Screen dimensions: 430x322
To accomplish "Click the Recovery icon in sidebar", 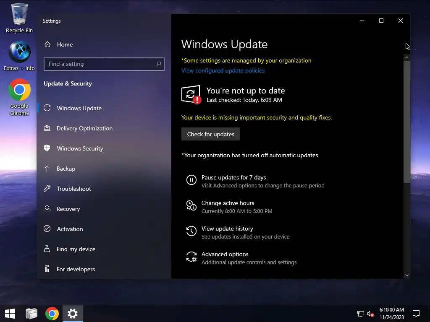I will 47,209.
